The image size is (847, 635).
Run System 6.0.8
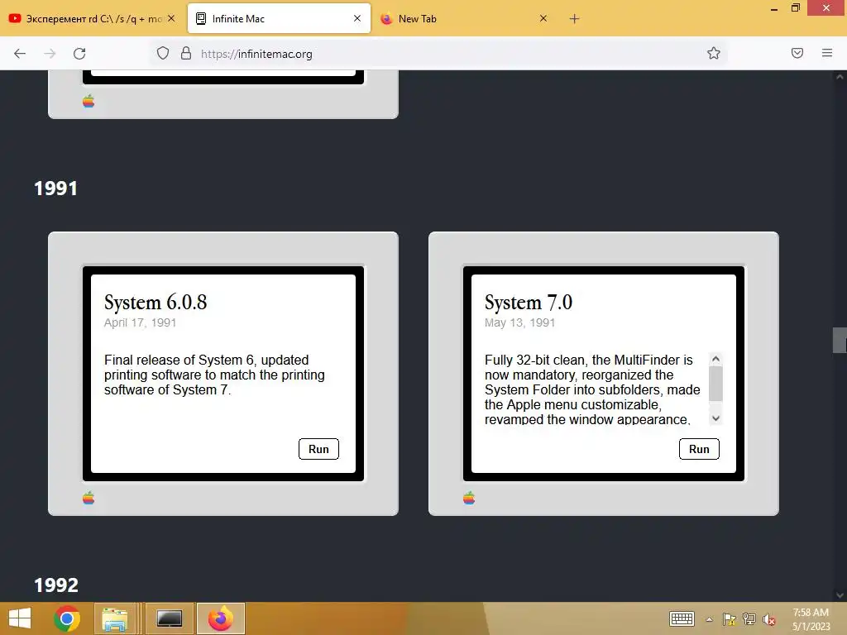pos(318,449)
